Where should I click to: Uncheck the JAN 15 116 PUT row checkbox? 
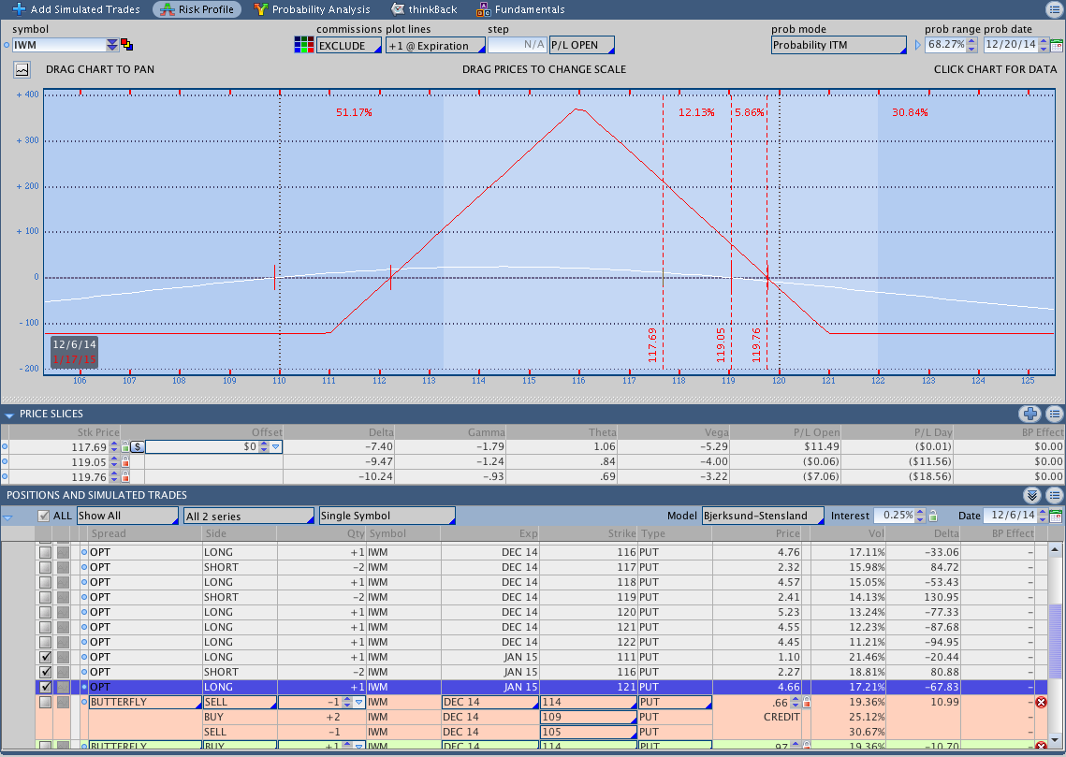[x=45, y=672]
